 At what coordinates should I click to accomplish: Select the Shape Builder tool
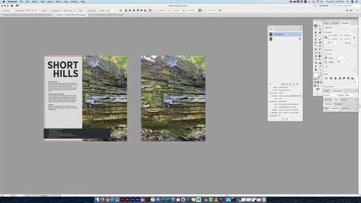[316, 52]
